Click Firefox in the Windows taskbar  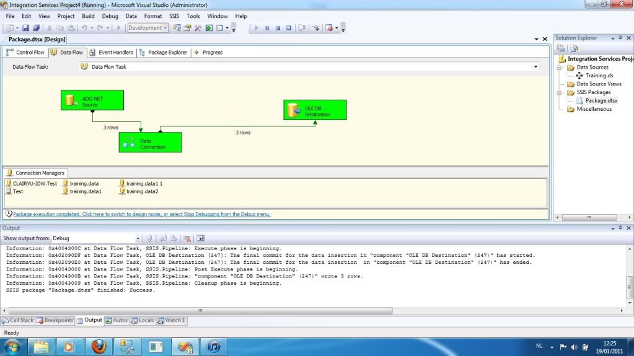(99, 347)
